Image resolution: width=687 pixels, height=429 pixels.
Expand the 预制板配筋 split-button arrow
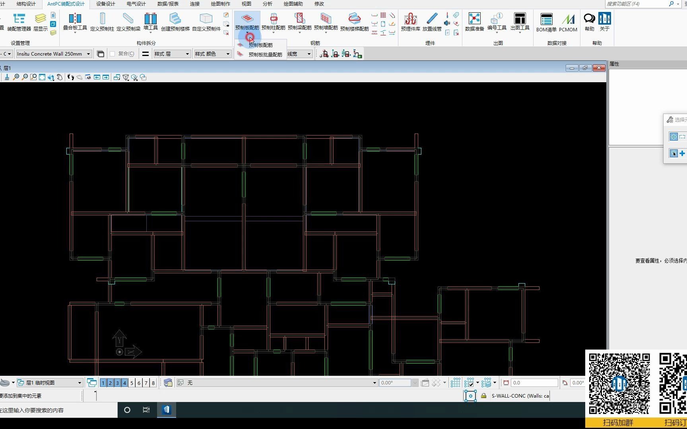pos(247,33)
